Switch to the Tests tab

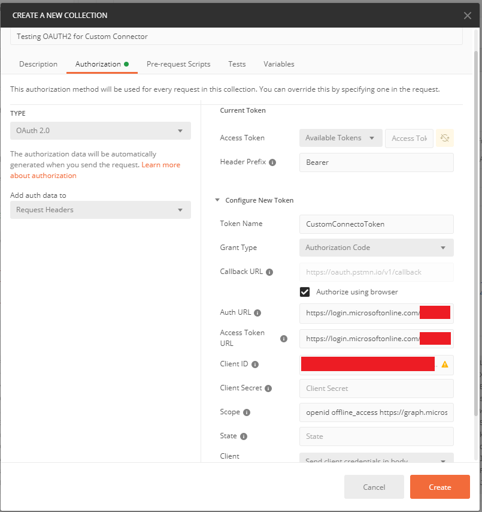pyautogui.click(x=237, y=64)
